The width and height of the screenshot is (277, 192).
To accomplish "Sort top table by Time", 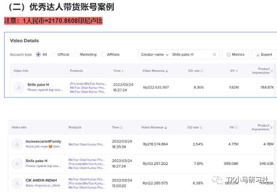I will pos(122,71).
